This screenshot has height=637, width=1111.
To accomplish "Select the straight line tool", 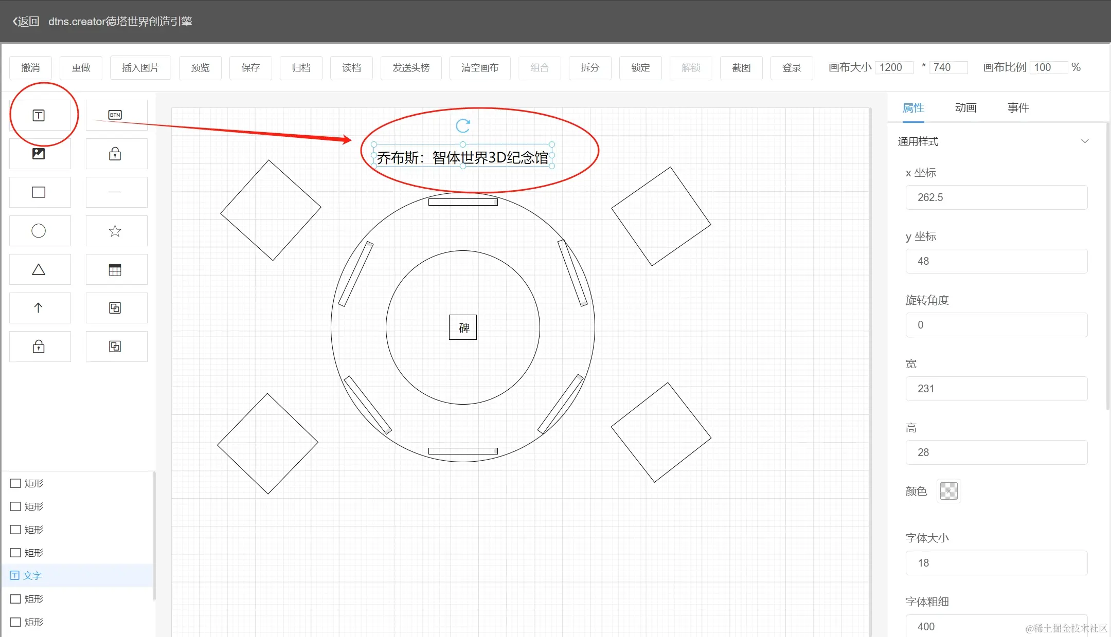I will click(115, 192).
